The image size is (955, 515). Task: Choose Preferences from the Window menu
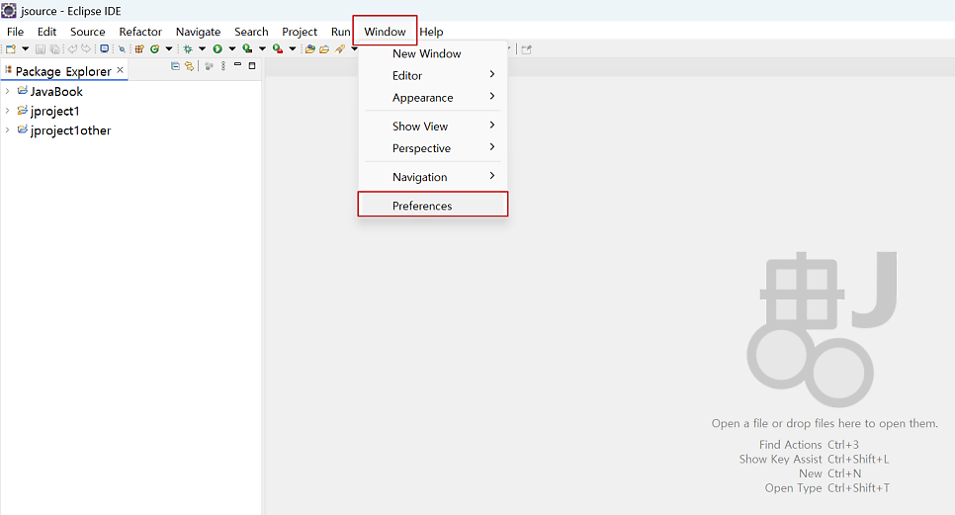pyautogui.click(x=432, y=206)
